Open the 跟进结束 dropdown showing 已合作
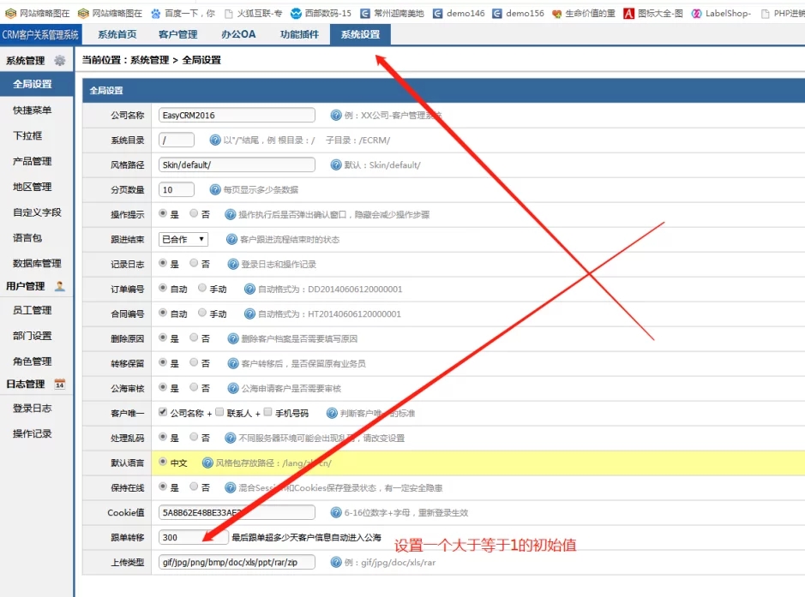This screenshot has width=805, height=597. pos(183,240)
